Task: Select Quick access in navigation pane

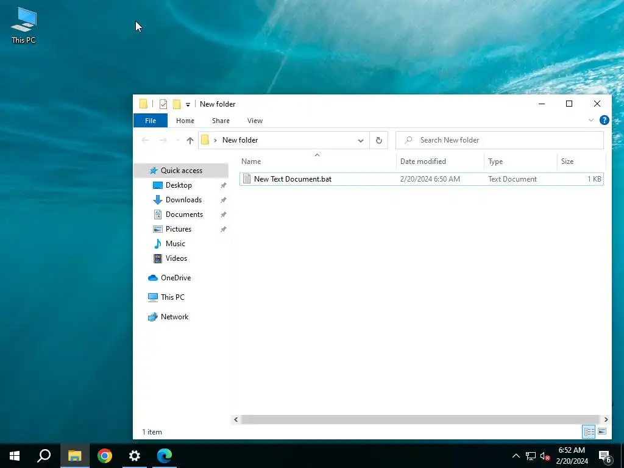Action: (x=182, y=171)
